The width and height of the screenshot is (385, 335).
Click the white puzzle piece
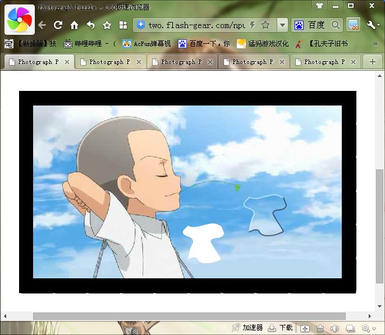click(204, 243)
